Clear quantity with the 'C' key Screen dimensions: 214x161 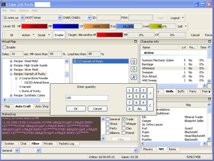(x=150, y=106)
